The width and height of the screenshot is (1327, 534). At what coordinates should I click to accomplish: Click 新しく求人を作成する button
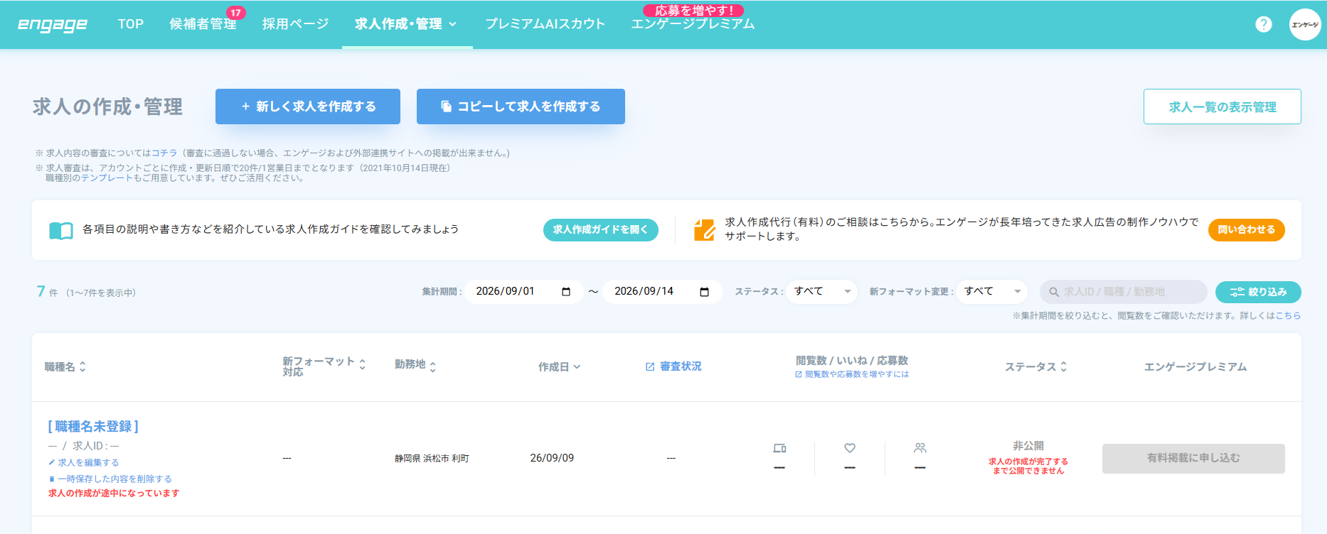click(x=308, y=107)
